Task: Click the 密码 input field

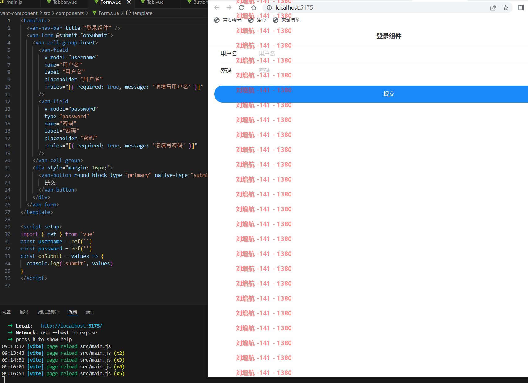Action: (391, 71)
